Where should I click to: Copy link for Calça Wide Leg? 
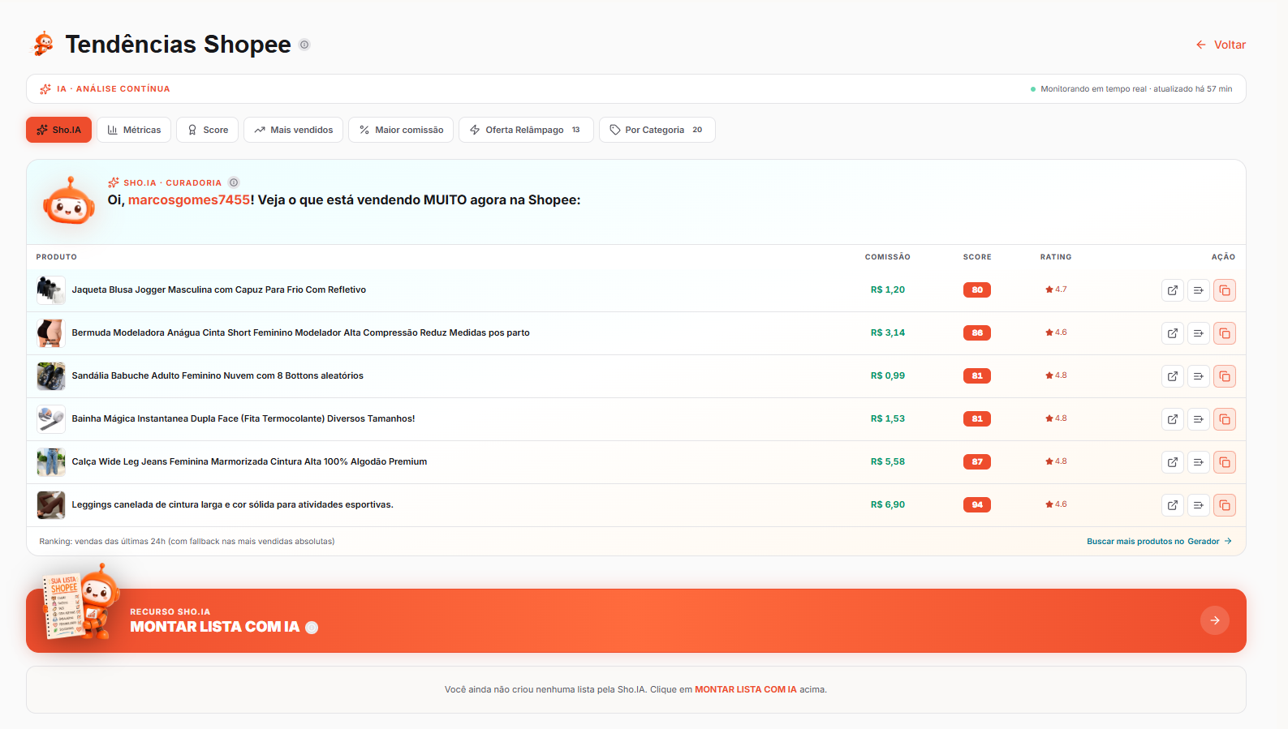pos(1225,462)
